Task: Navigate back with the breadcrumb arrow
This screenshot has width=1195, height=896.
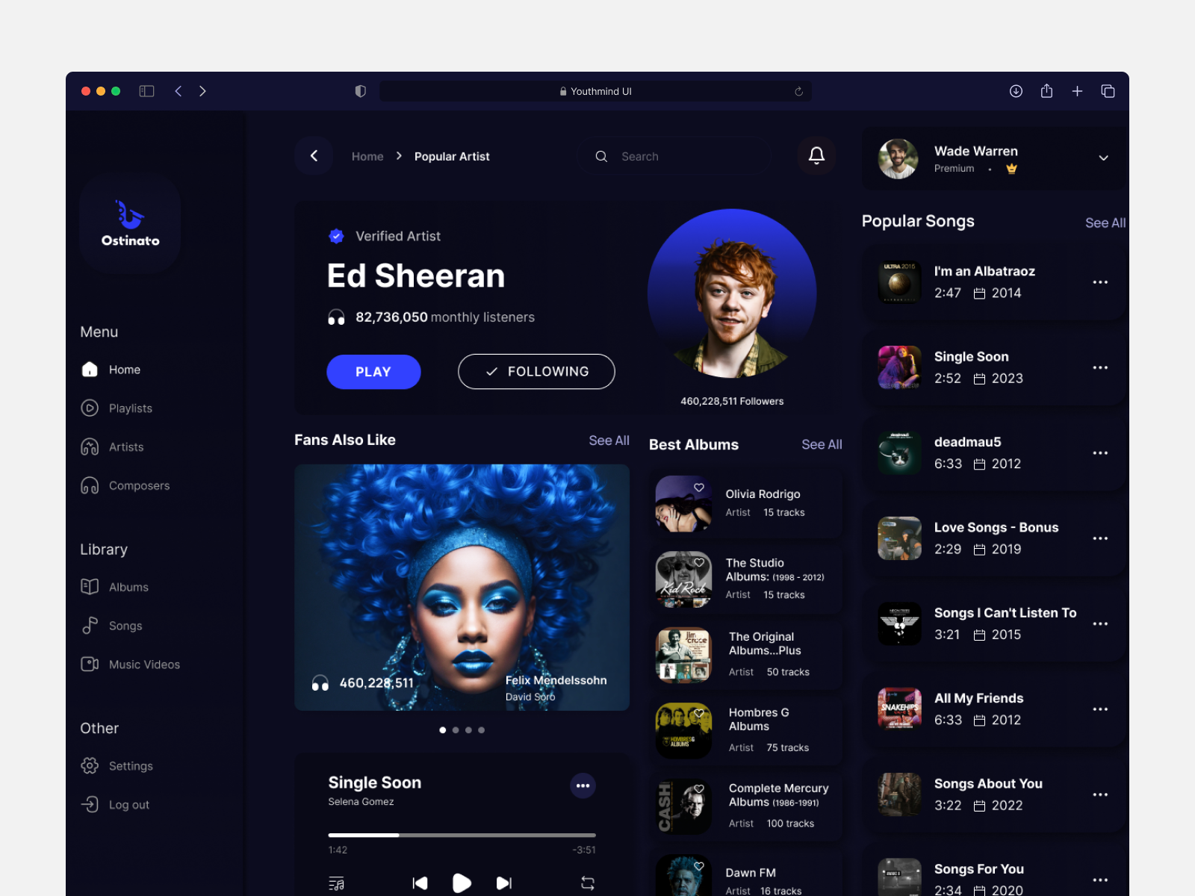Action: 314,155
